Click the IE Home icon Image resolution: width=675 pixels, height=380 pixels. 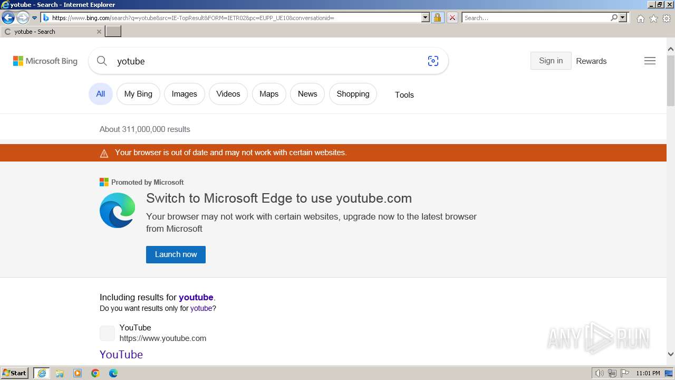[x=640, y=18]
